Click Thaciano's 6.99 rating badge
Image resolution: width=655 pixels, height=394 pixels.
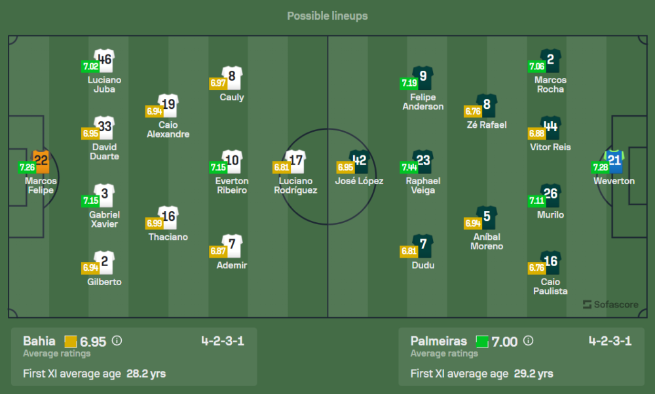[x=154, y=224]
